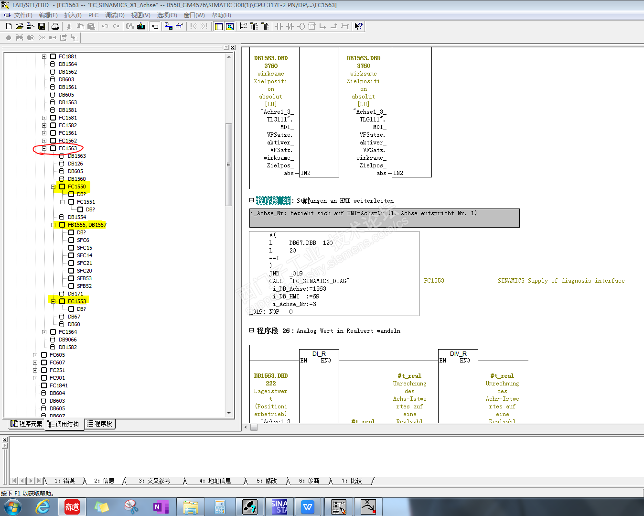Open the 插入(I) menu
This screenshot has width=644, height=516.
click(73, 15)
